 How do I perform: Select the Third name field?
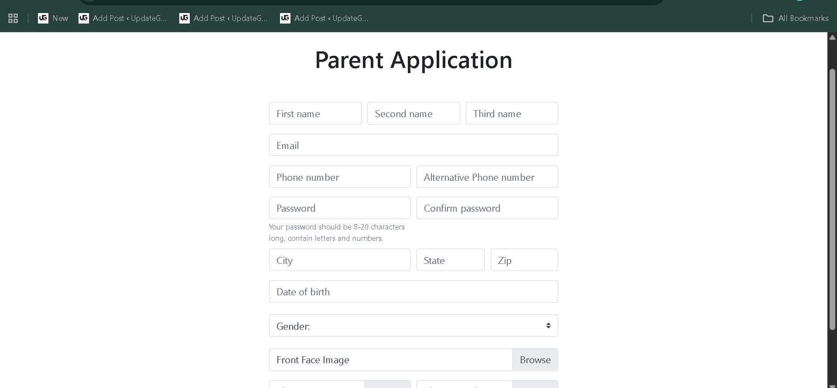(x=512, y=114)
